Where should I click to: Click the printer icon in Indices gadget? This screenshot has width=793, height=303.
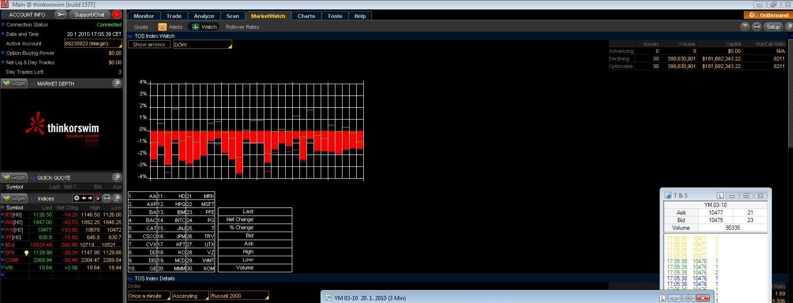(x=107, y=199)
